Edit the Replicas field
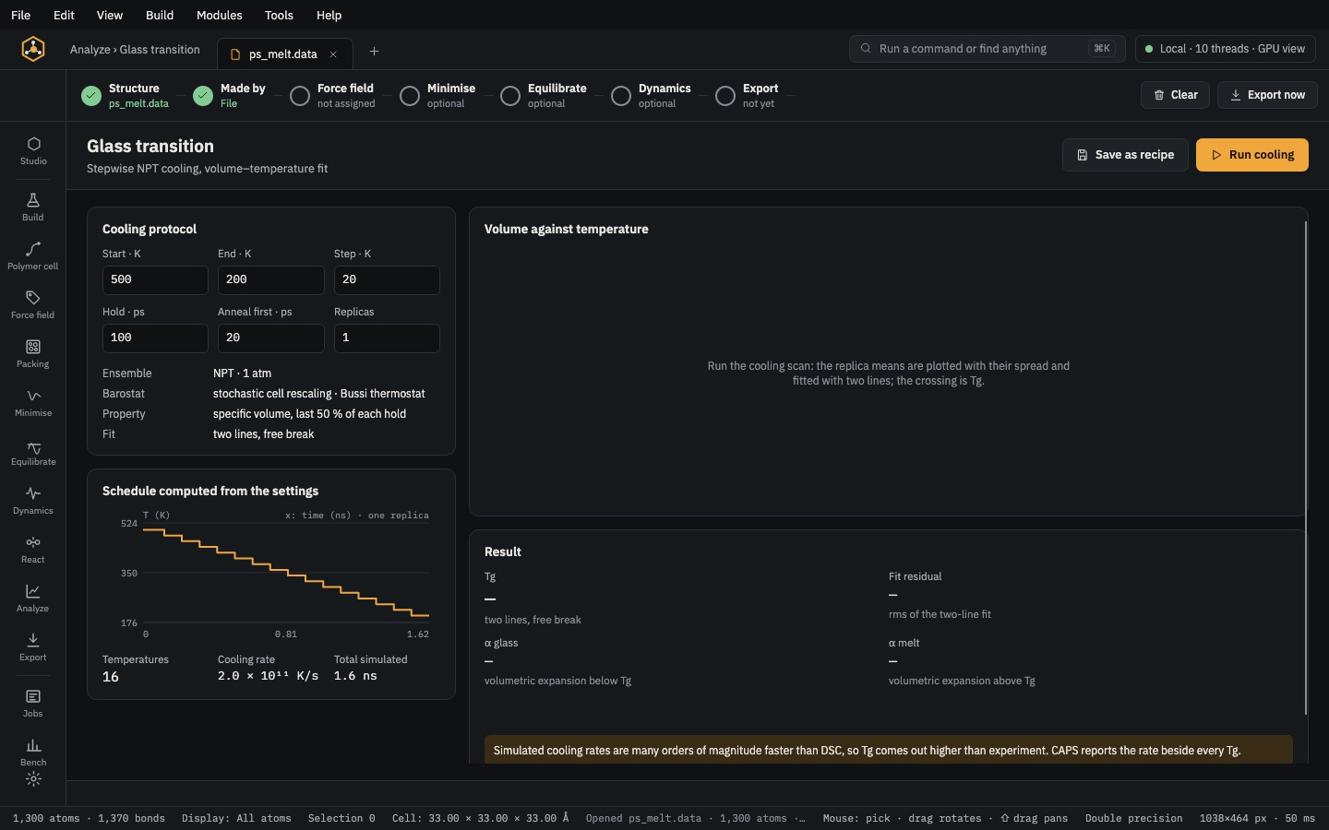The height and width of the screenshot is (830, 1329). (x=387, y=338)
